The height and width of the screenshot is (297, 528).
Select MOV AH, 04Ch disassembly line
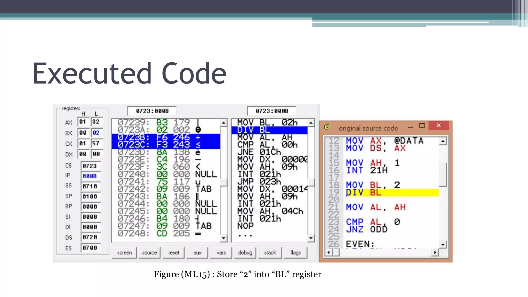[270, 211]
